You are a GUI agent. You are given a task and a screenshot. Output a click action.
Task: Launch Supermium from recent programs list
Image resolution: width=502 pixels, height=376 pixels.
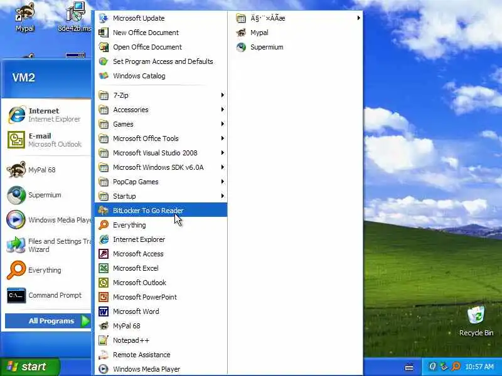point(46,195)
